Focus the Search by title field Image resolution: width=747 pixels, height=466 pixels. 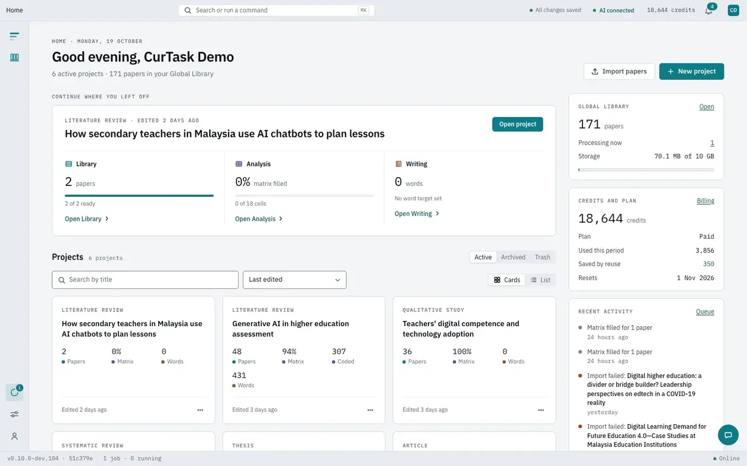pyautogui.click(x=145, y=280)
